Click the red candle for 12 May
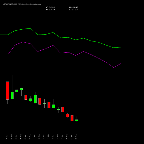The height and width of the screenshot is (144, 144). pos(40,101)
